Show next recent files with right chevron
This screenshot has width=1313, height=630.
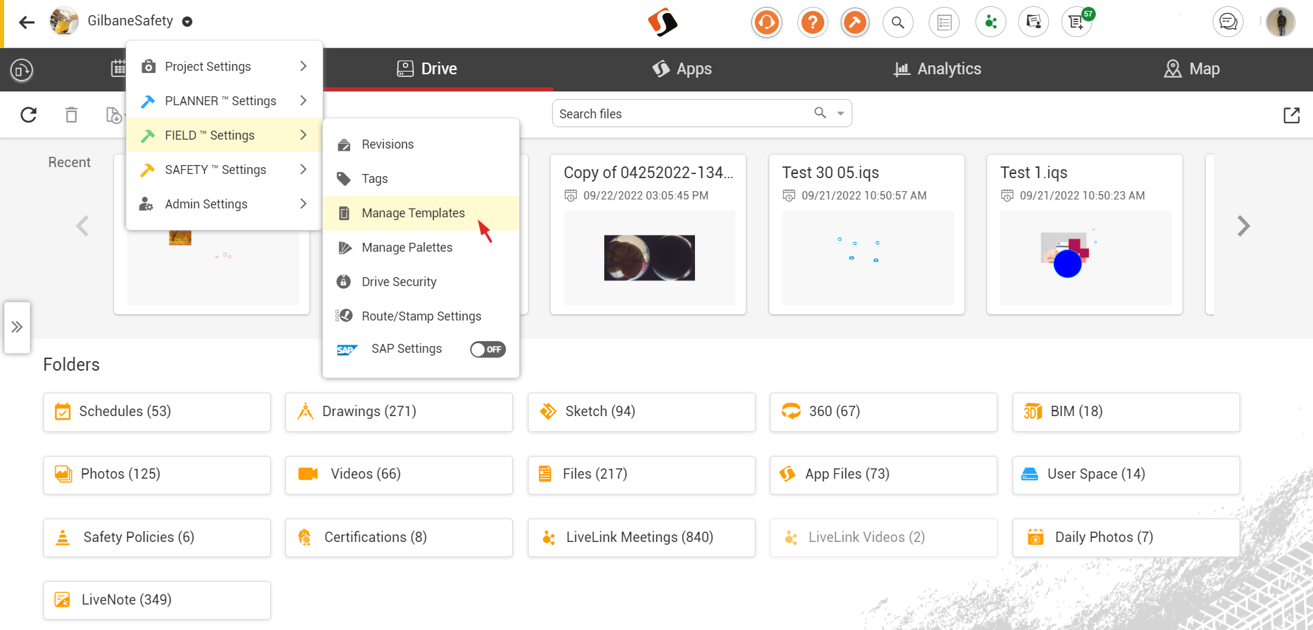1243,226
